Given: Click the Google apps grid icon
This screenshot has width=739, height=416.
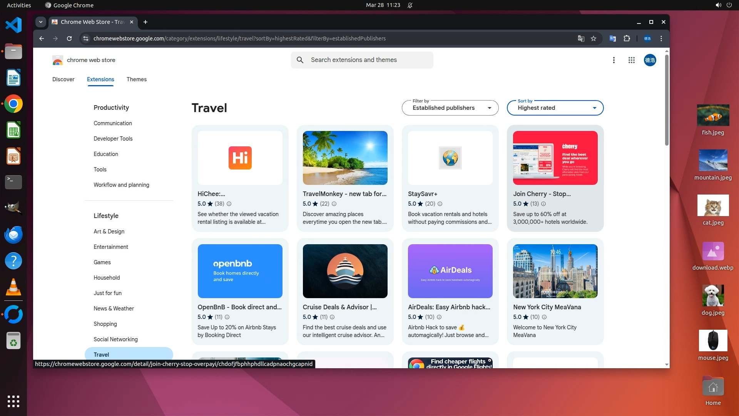Looking at the screenshot, I should point(631,60).
